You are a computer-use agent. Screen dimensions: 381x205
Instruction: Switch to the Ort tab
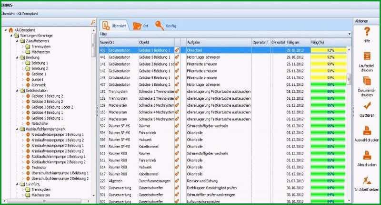tap(140, 26)
